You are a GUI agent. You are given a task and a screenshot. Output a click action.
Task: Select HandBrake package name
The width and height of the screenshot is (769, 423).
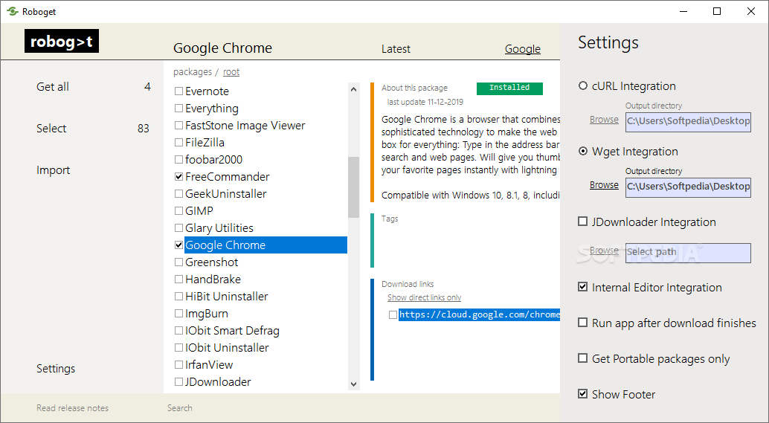point(213,280)
